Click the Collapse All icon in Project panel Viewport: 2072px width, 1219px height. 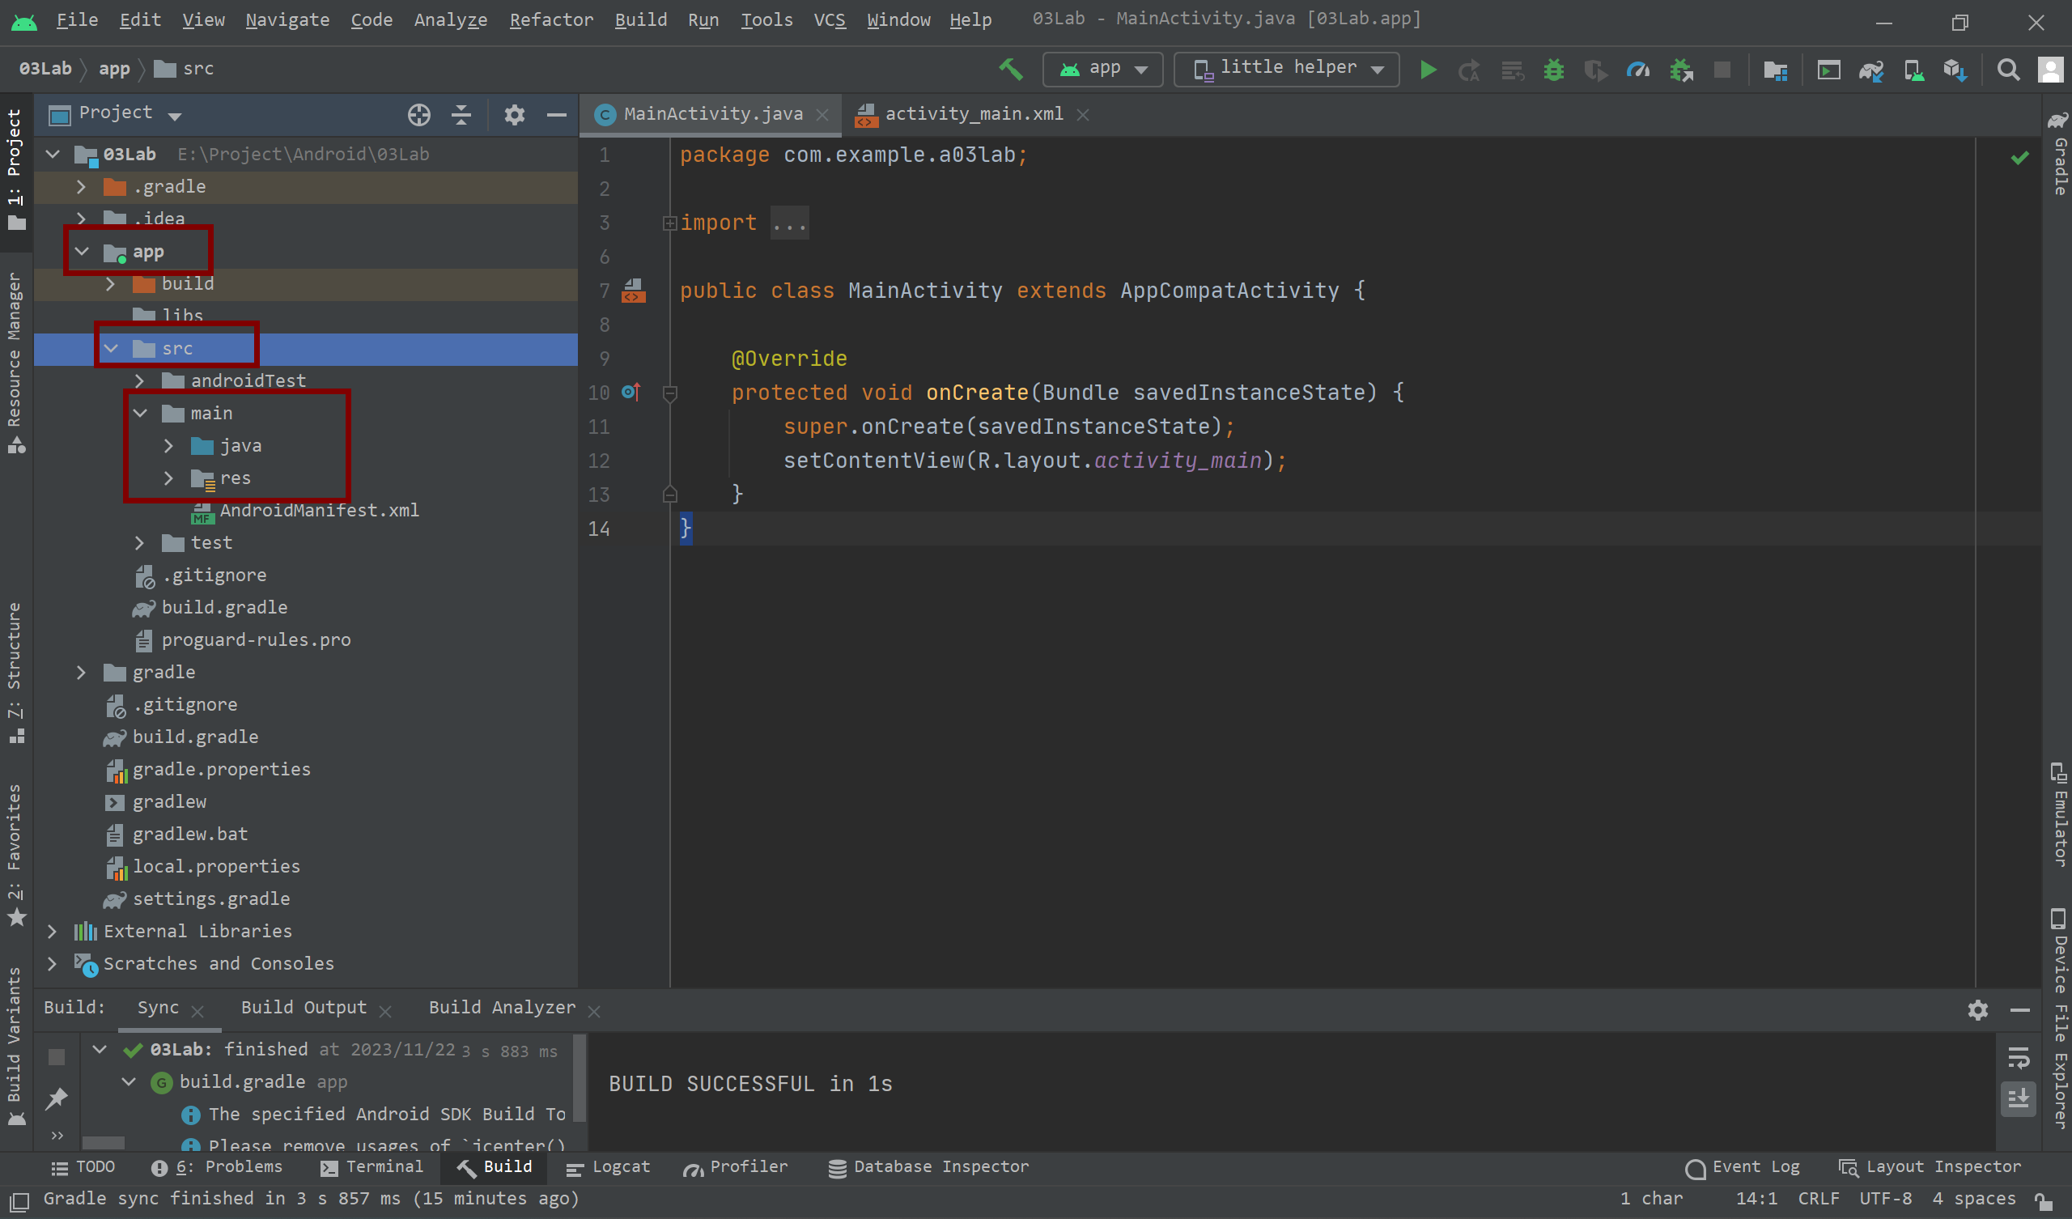(x=461, y=114)
